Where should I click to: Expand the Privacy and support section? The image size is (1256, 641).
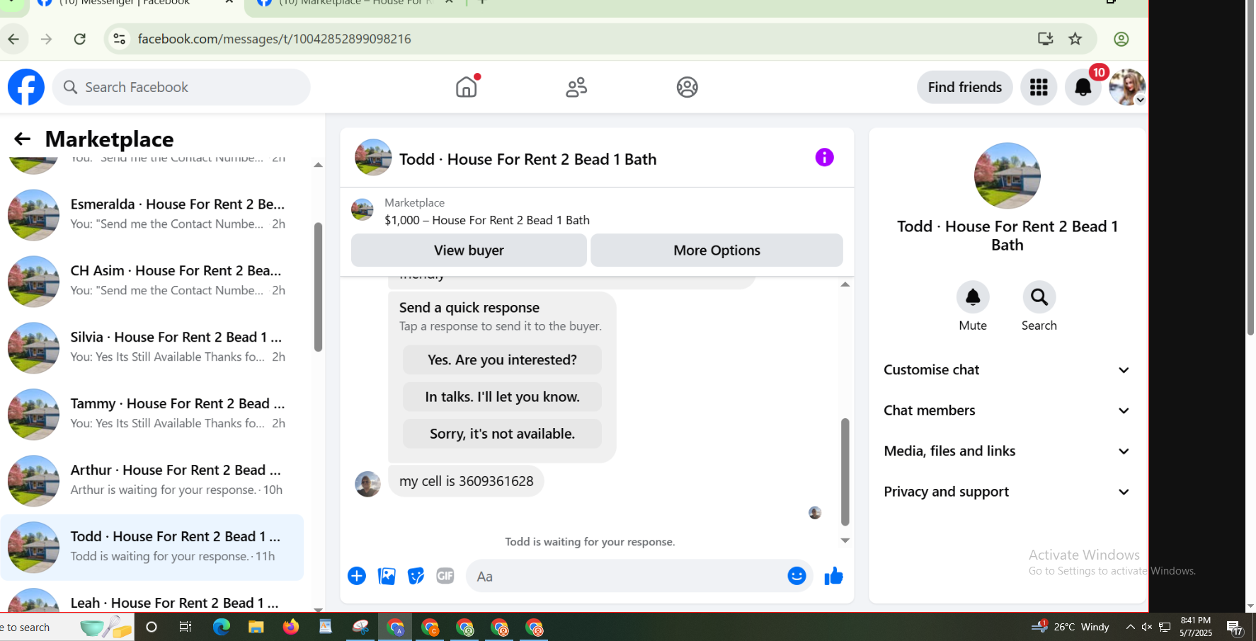(x=1006, y=492)
